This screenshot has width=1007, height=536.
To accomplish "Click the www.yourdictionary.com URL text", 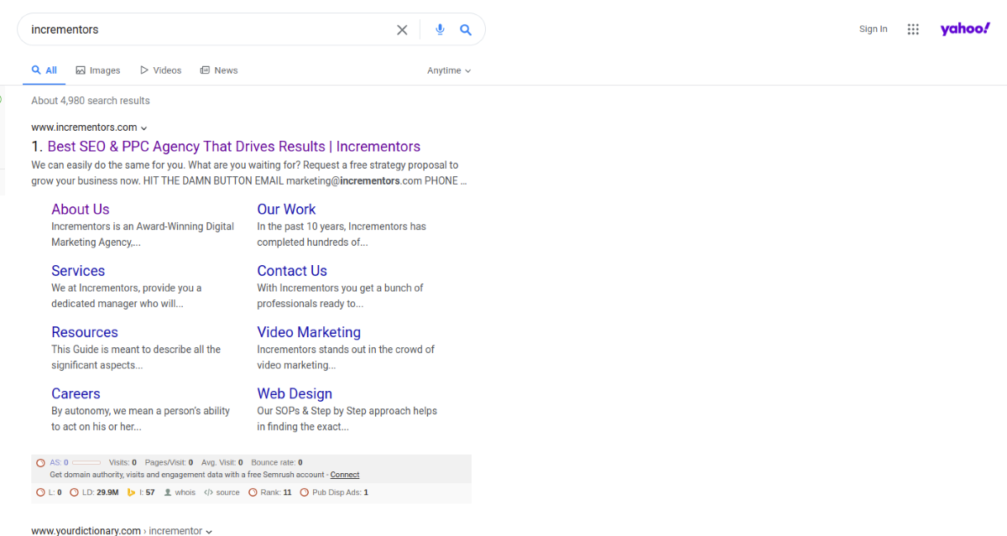I will (86, 531).
